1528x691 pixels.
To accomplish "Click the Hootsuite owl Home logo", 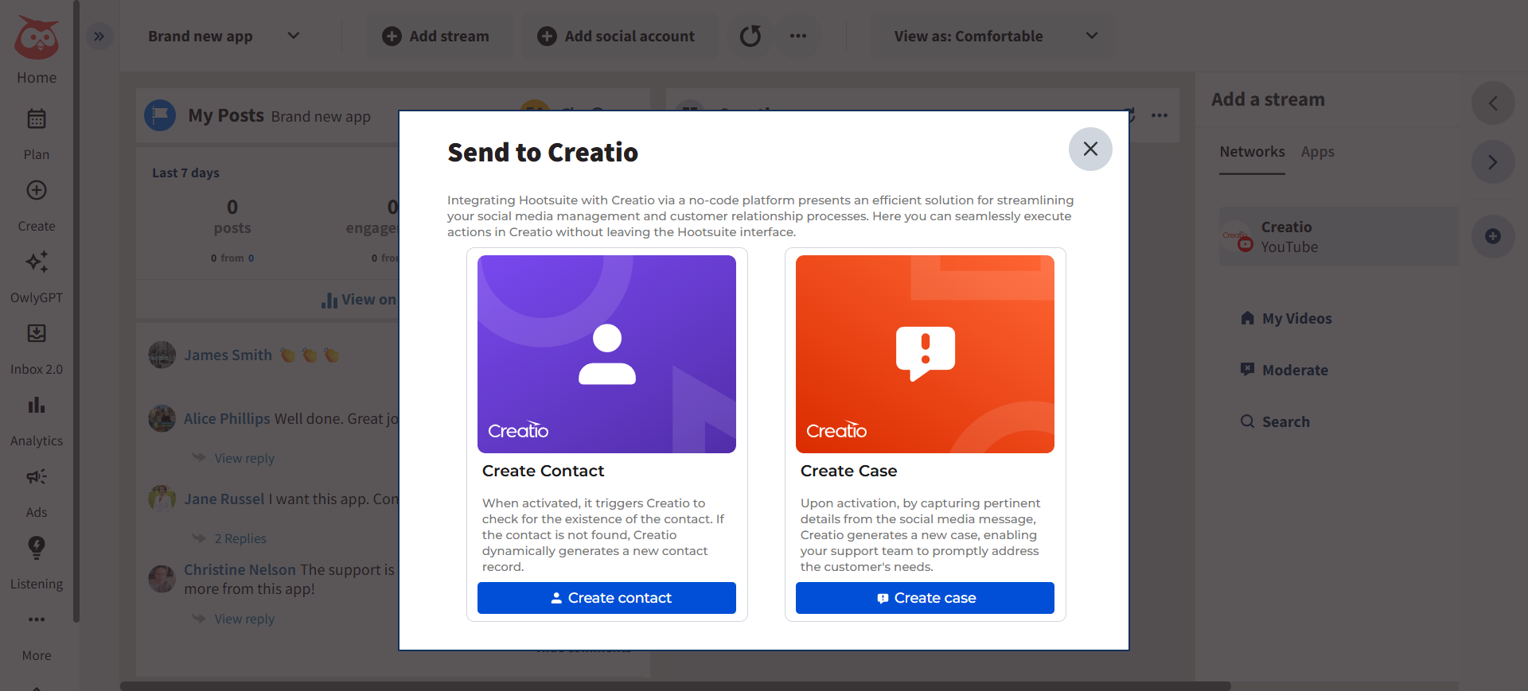I will [37, 38].
